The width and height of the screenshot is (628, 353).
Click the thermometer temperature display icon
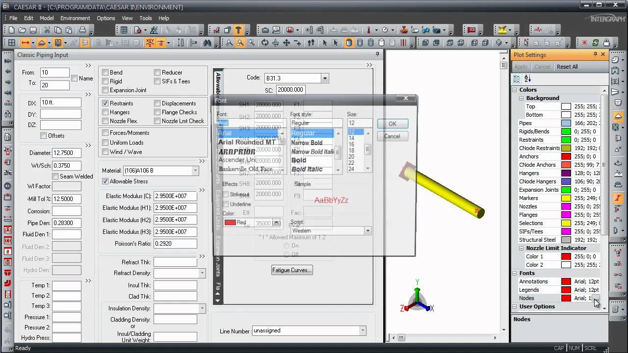coord(368,30)
